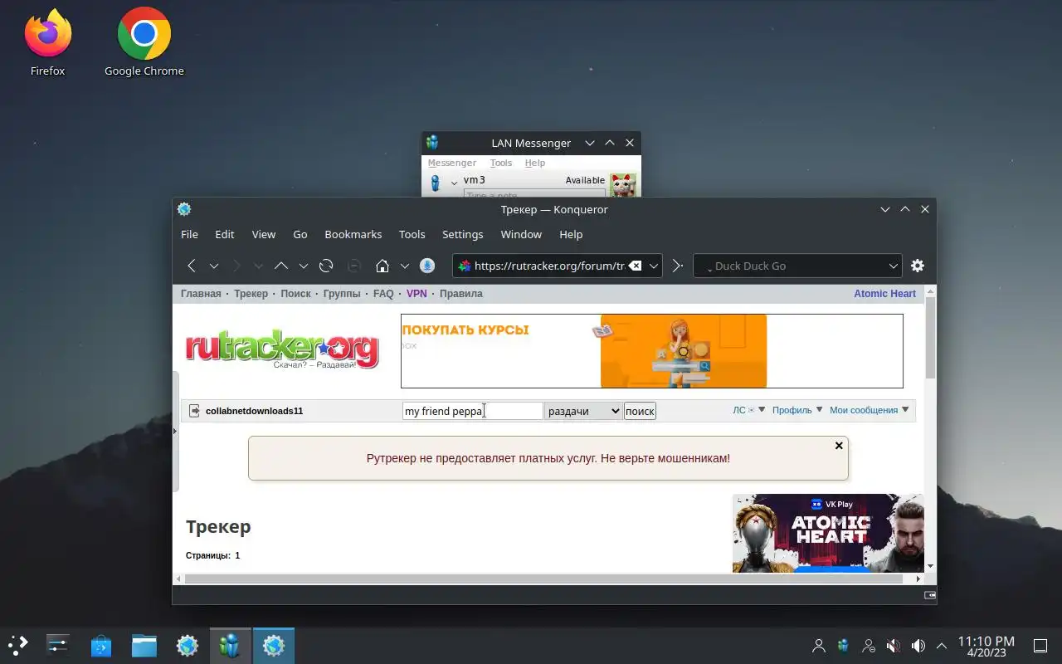
Task: Go back with the Konqueror back arrow
Action: (x=192, y=266)
